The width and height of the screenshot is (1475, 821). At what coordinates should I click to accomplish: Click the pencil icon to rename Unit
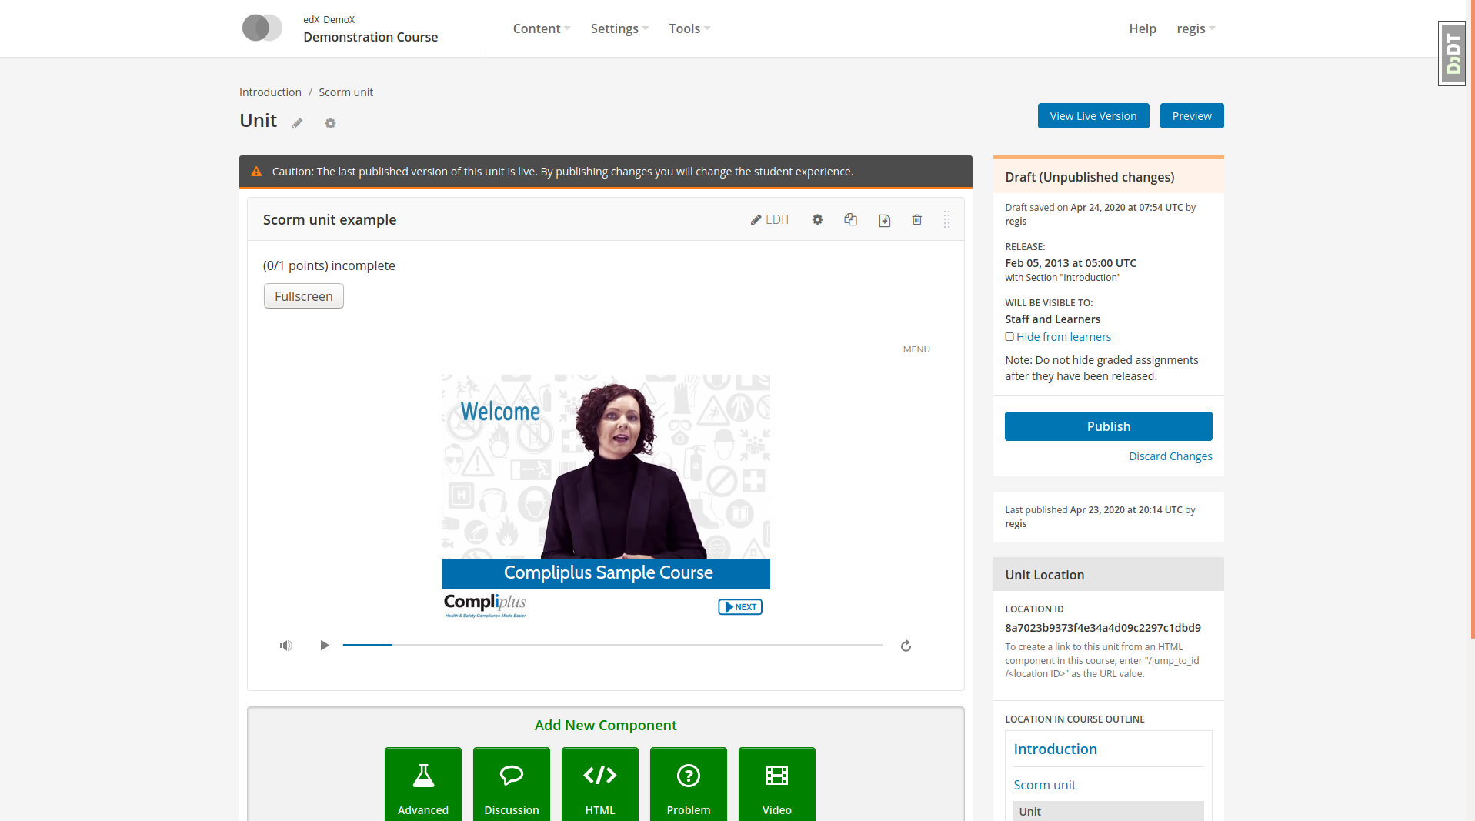(297, 123)
